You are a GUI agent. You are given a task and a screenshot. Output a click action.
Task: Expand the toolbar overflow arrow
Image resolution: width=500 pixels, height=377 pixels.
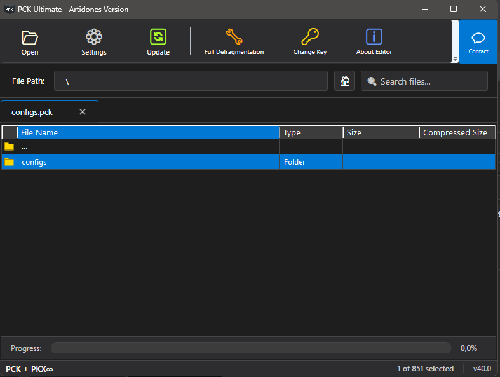click(455, 59)
